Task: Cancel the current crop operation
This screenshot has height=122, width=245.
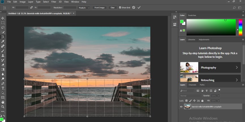Action: tap(134, 8)
